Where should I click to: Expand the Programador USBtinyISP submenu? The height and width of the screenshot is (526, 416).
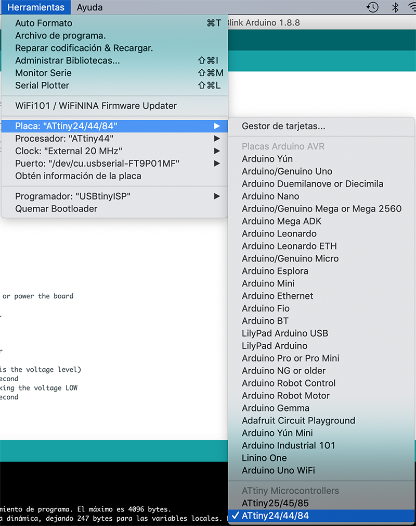[114, 196]
